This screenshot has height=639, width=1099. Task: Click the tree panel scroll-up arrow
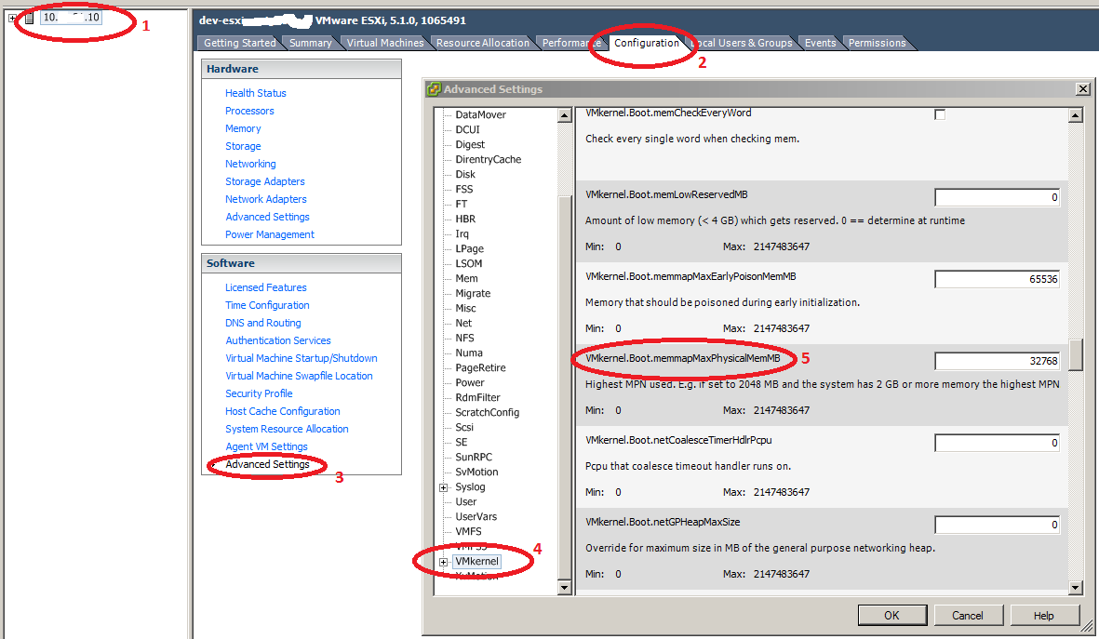tap(564, 115)
